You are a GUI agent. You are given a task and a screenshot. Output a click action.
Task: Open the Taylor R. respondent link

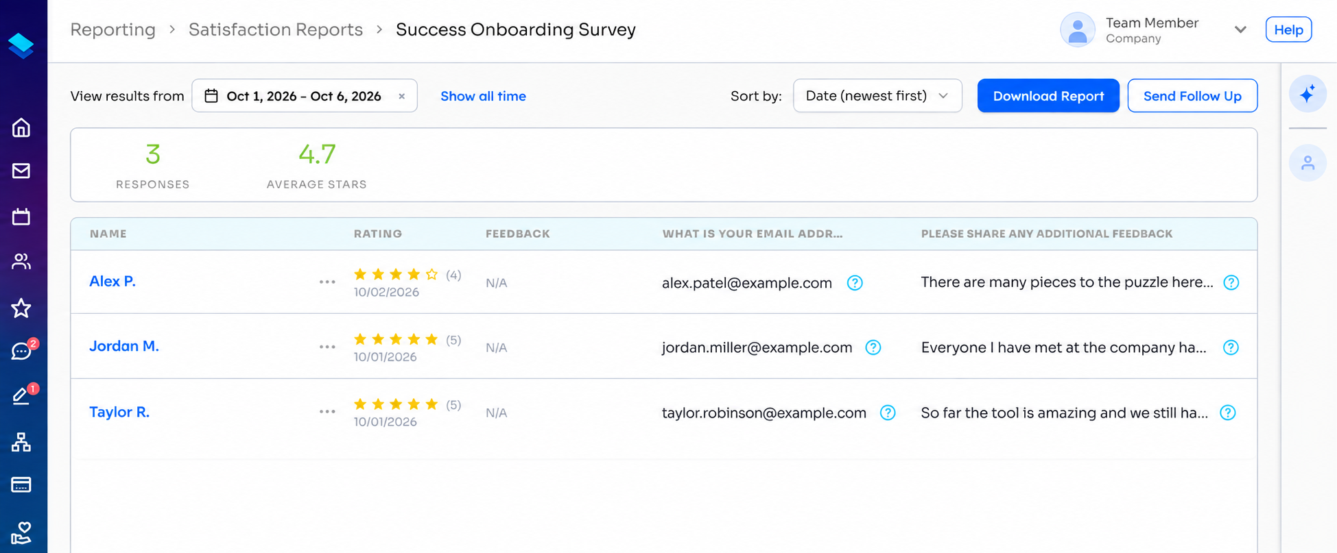point(119,412)
